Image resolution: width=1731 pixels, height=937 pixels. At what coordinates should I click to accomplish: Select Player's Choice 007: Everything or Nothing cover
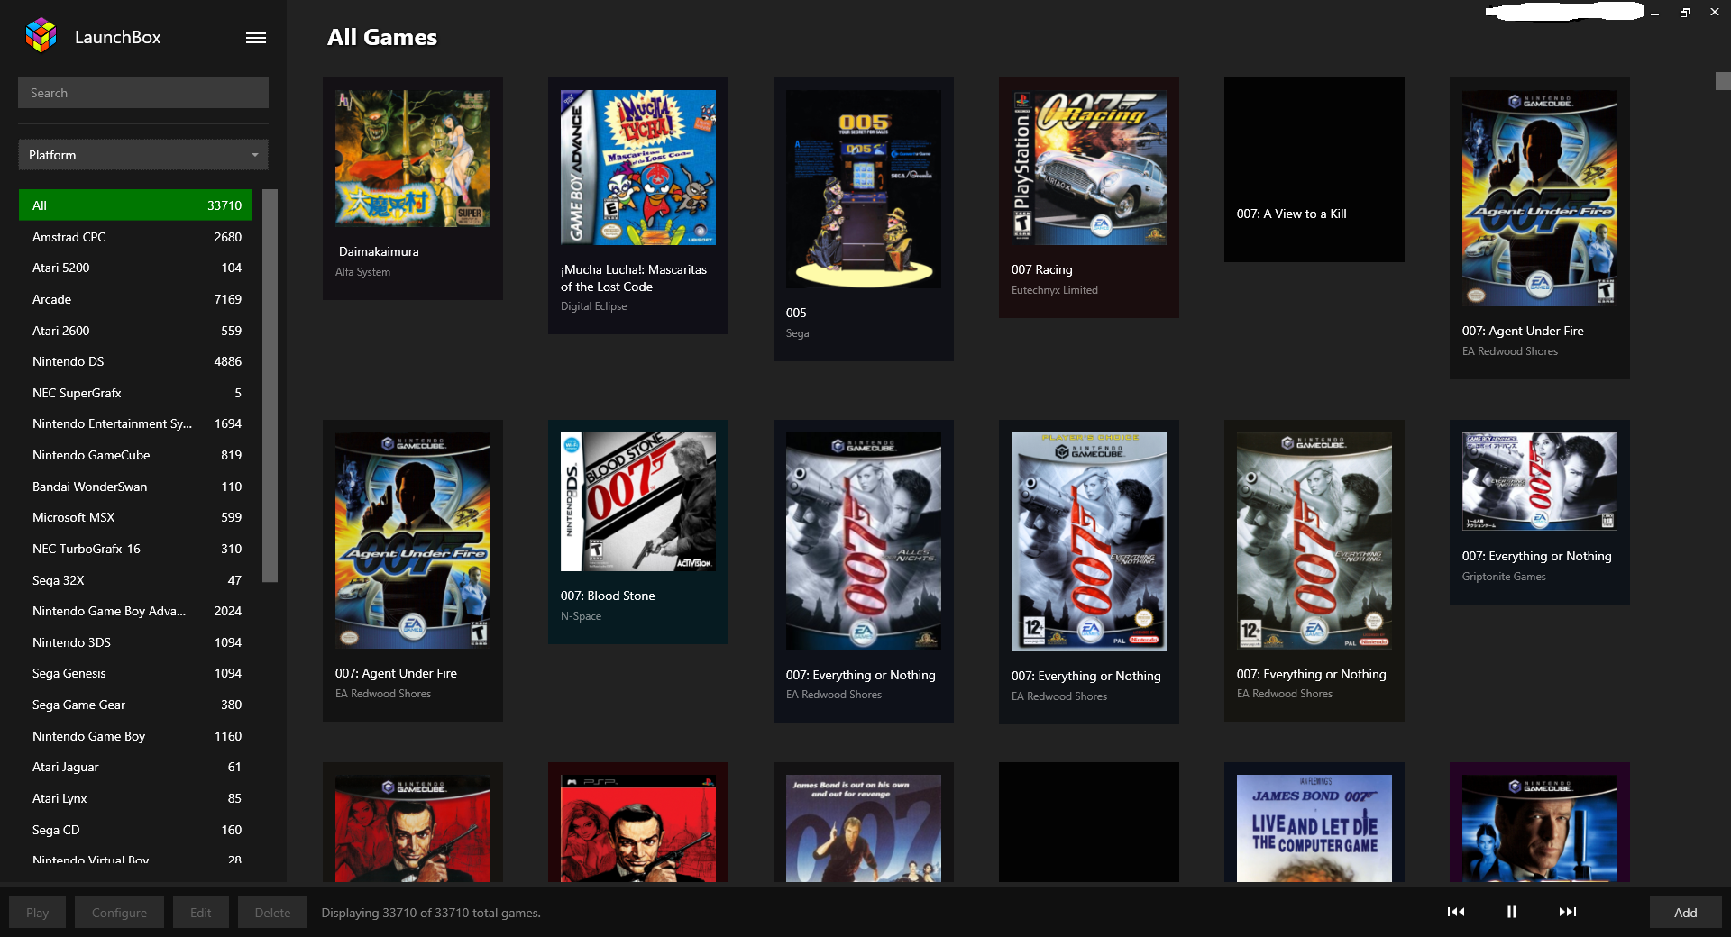(x=1089, y=541)
